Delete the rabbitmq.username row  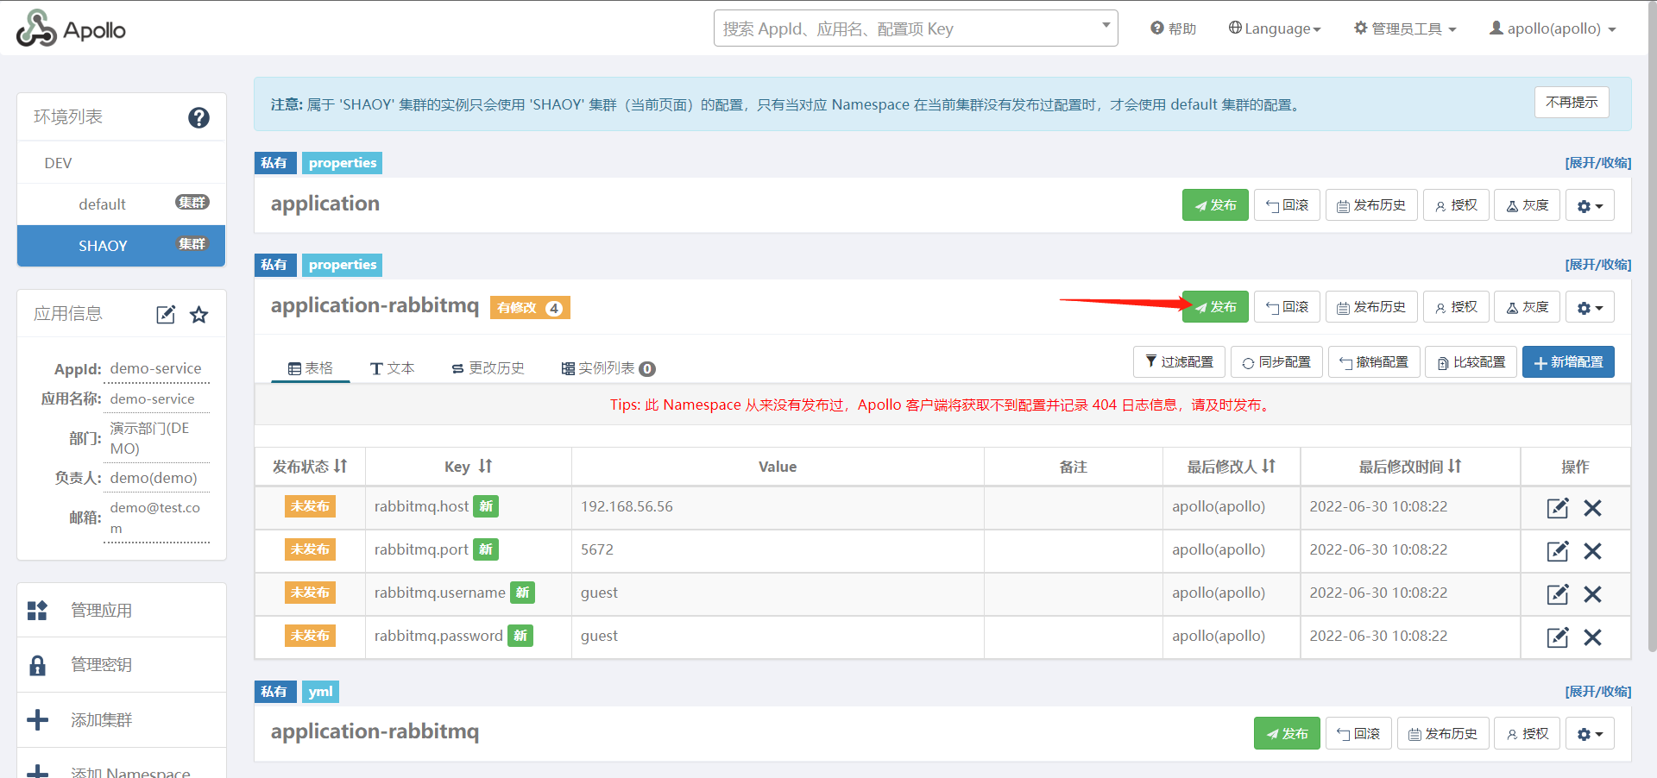1592,594
